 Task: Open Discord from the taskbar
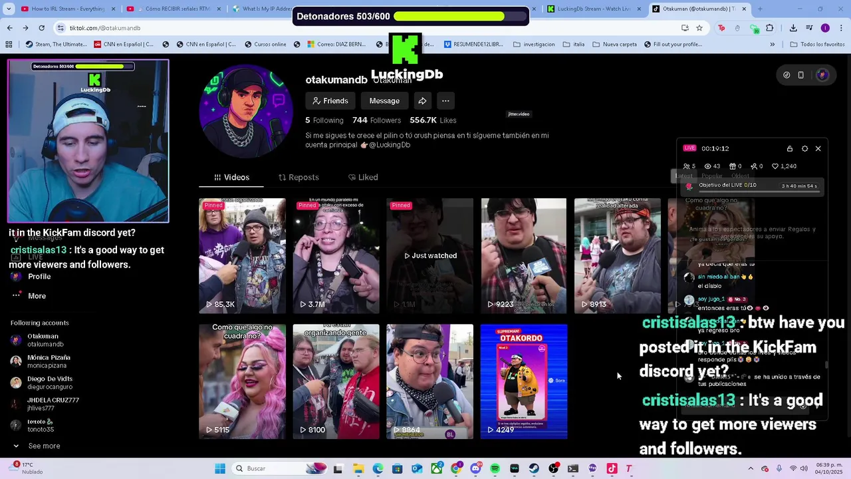pos(475,468)
